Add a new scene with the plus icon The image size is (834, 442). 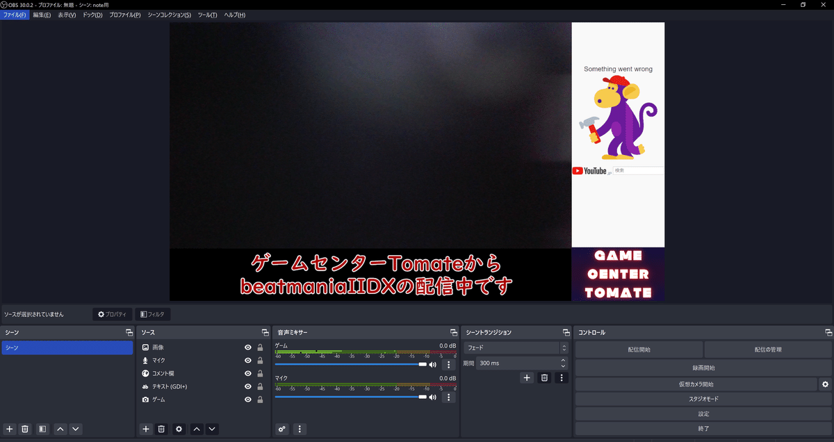10,429
